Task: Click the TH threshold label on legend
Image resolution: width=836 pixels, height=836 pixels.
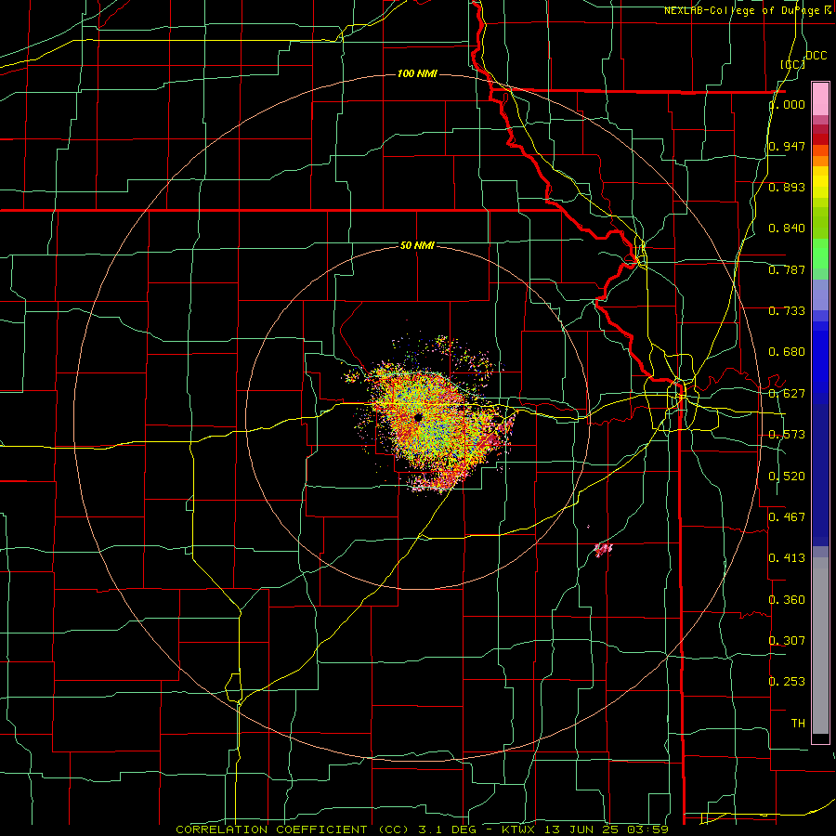Action: point(798,724)
